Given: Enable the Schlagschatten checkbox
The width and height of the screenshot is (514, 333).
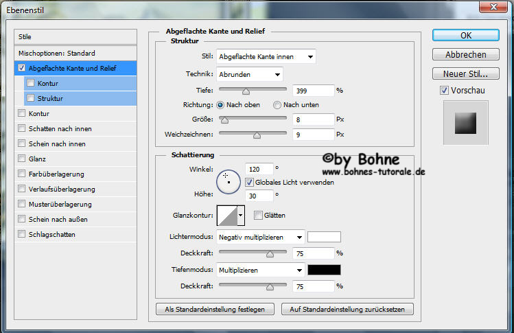Looking at the screenshot, I should point(23,234).
